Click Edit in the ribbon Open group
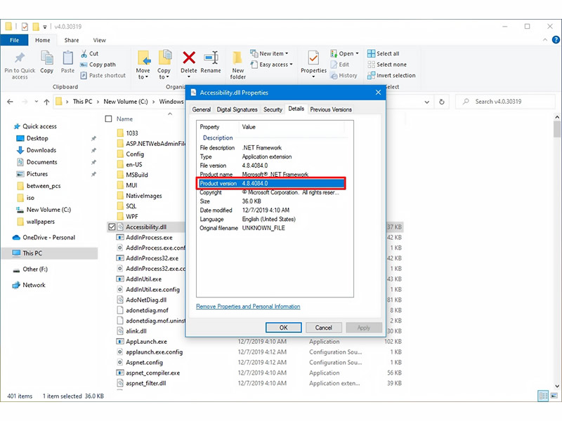562x421 pixels. [340, 65]
